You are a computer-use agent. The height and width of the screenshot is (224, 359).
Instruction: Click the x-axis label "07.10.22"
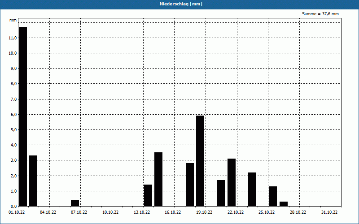[x=79, y=212]
